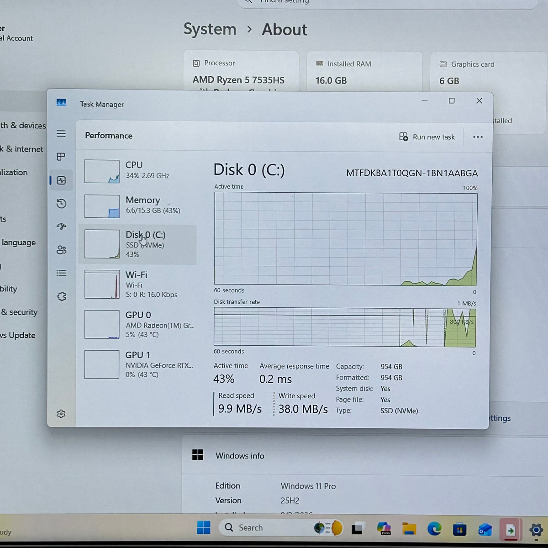Viewport: 548px width, 548px height.
Task: Click the 25H2 version text in Settings
Action: (x=290, y=501)
